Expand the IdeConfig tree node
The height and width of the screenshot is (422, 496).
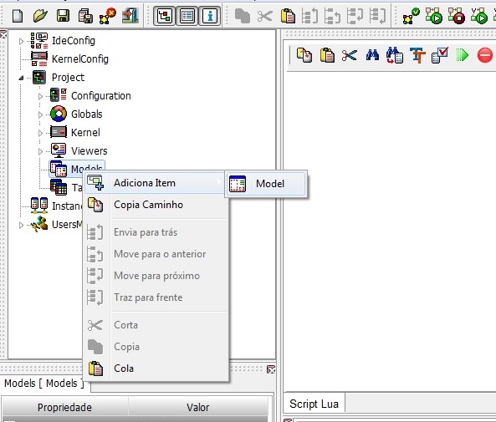point(21,41)
